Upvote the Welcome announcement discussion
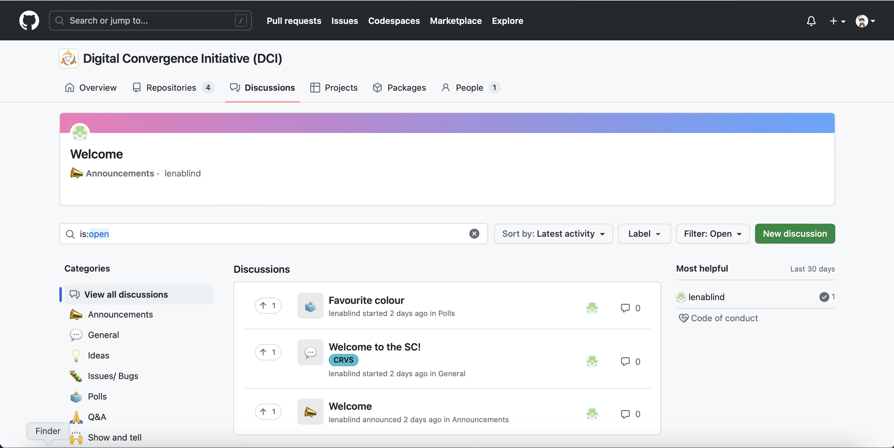This screenshot has width=894, height=448. (268, 412)
